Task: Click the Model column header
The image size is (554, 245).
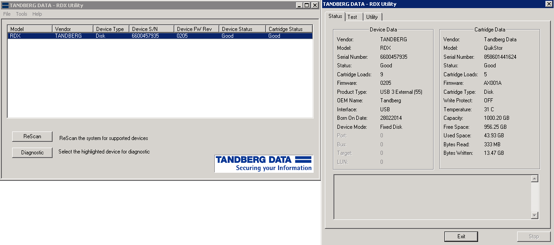Action: coord(30,29)
